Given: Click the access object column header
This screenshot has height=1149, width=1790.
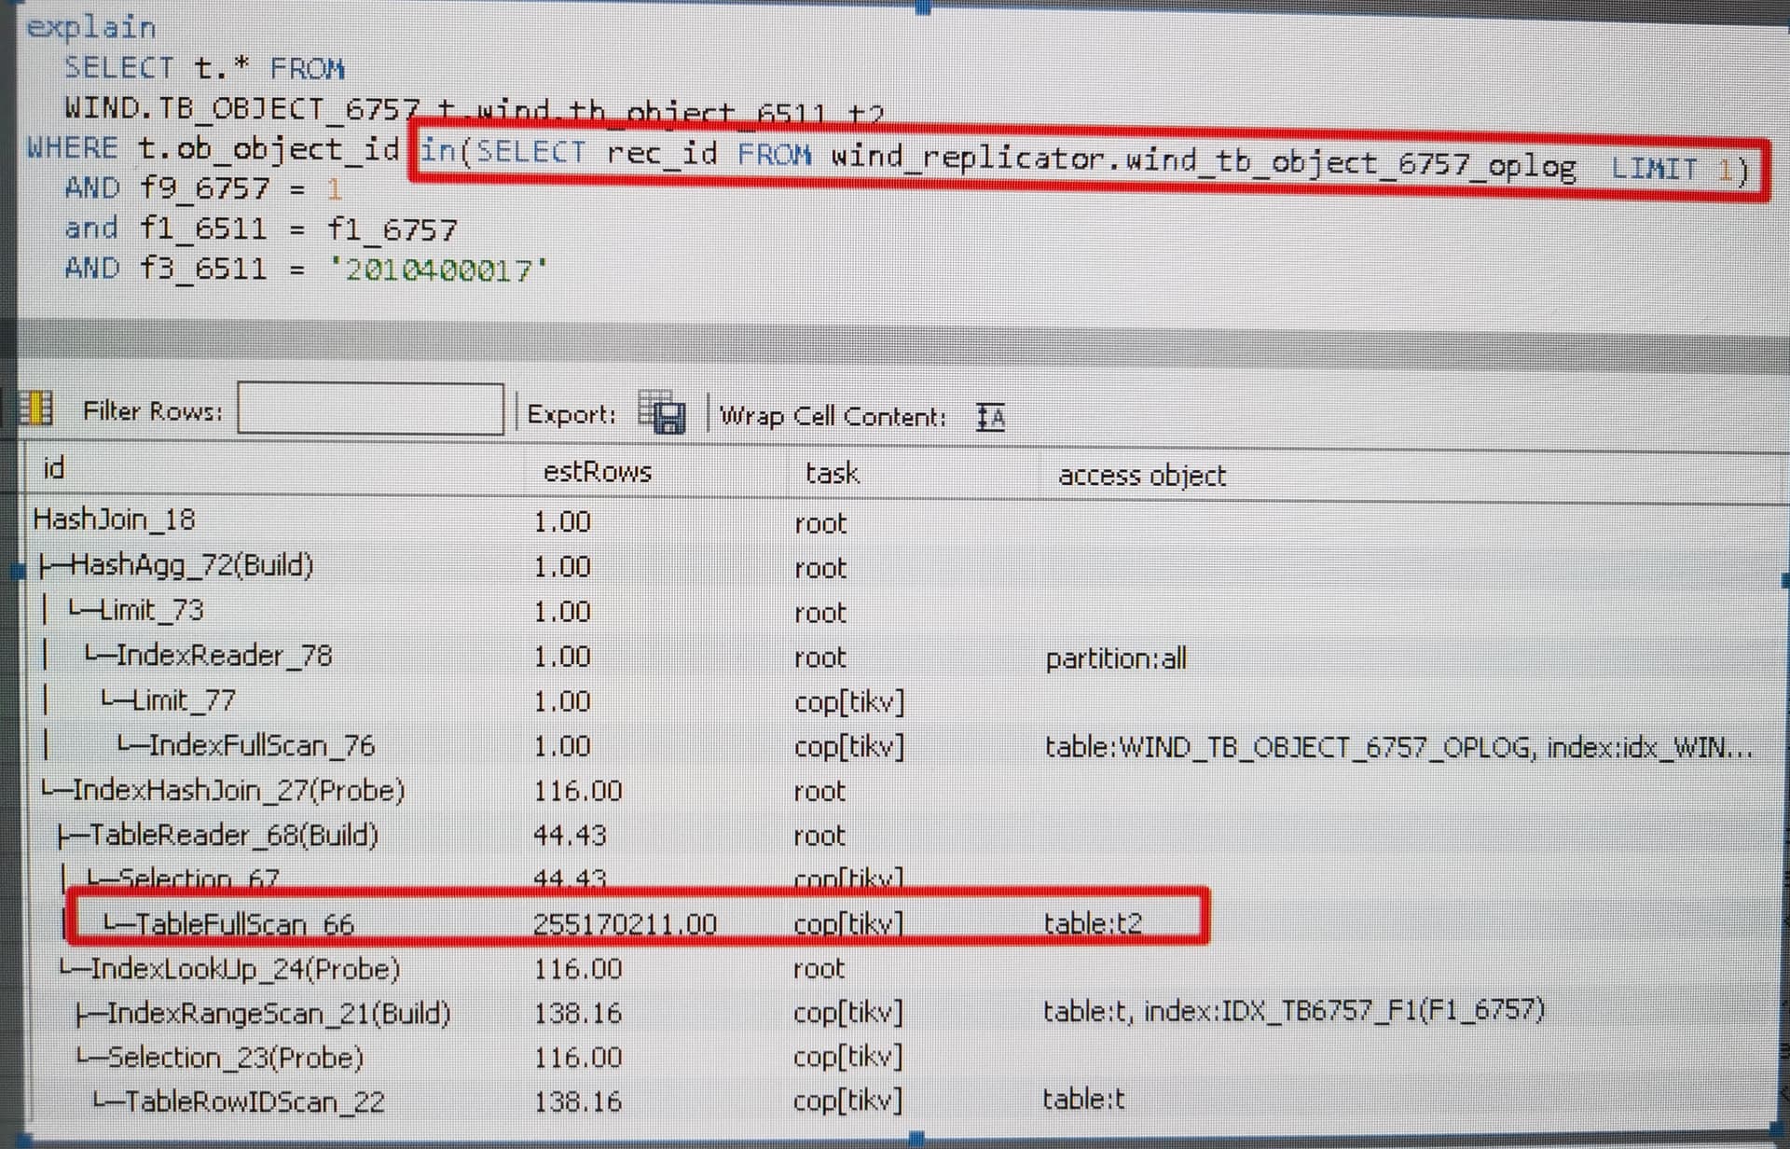Looking at the screenshot, I should coord(1141,476).
